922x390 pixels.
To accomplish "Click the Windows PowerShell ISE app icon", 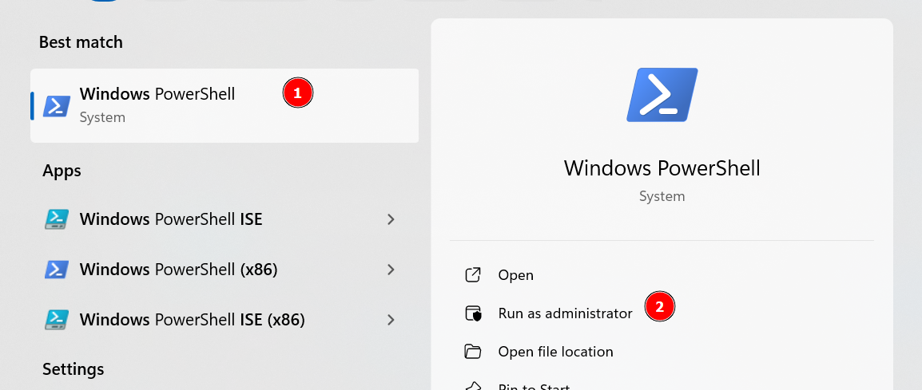I will tap(57, 219).
